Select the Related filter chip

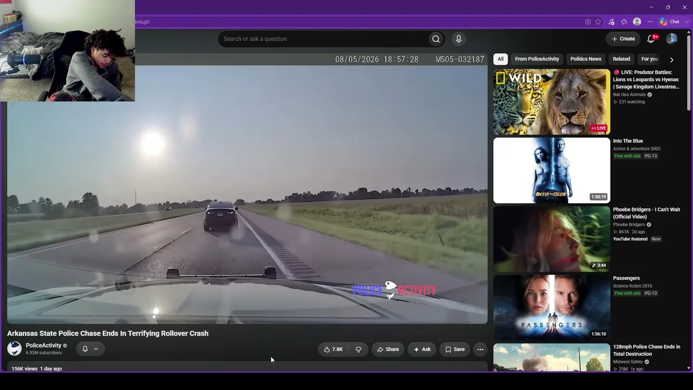point(622,59)
